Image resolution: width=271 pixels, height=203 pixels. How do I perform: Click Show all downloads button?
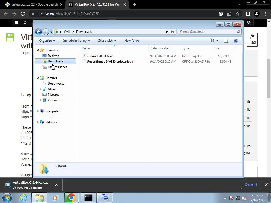(x=251, y=185)
